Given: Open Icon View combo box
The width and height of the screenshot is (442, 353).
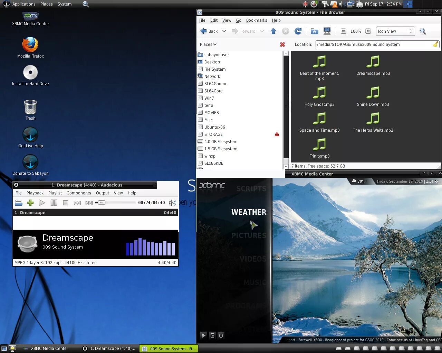Looking at the screenshot, I should [395, 31].
